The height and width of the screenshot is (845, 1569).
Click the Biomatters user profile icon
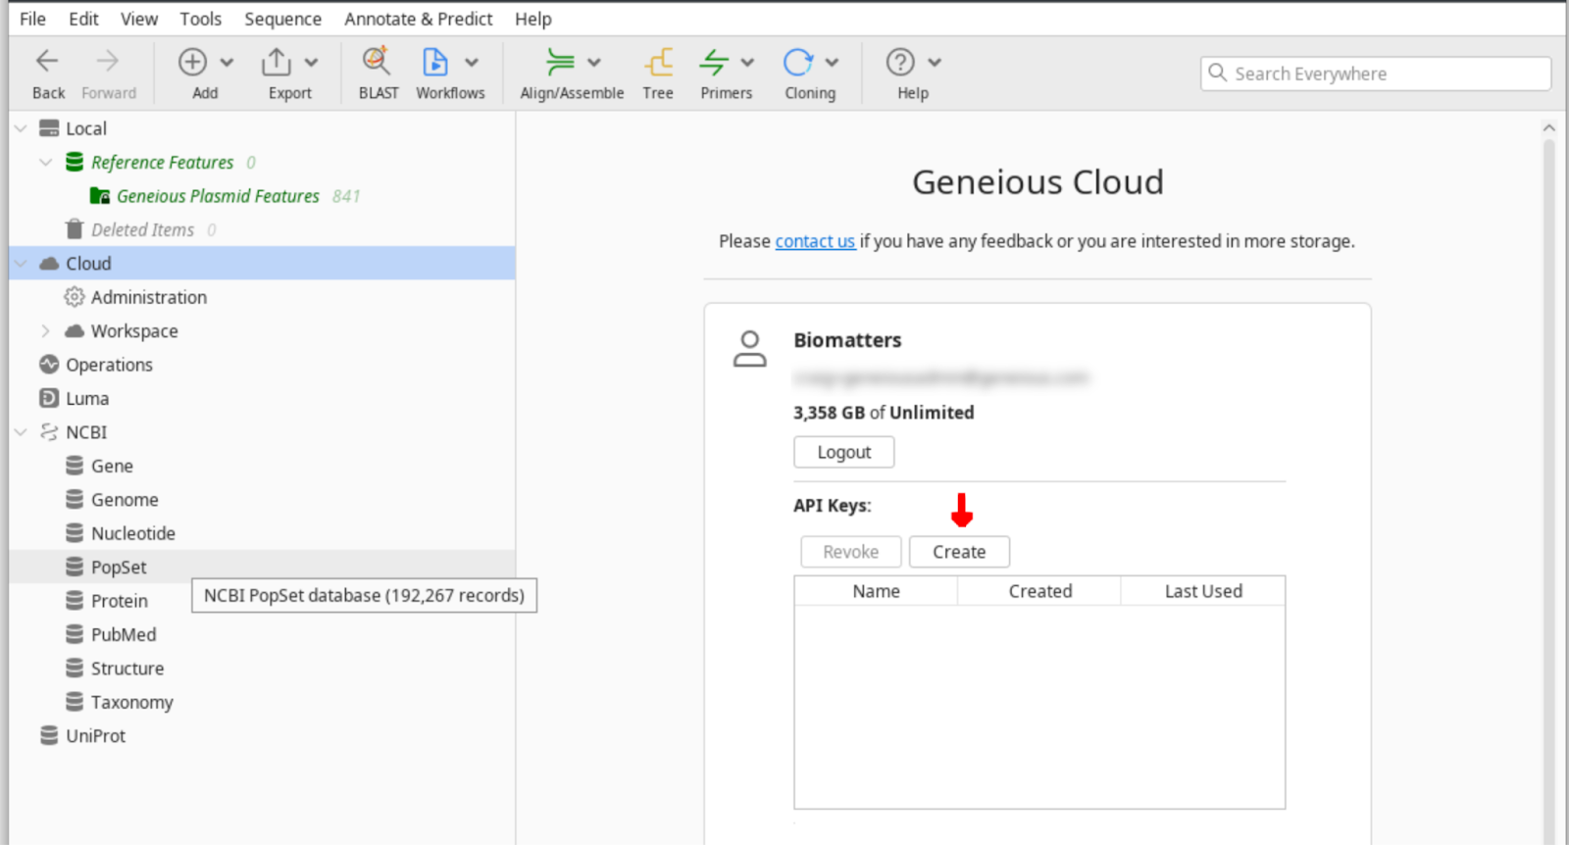point(750,349)
